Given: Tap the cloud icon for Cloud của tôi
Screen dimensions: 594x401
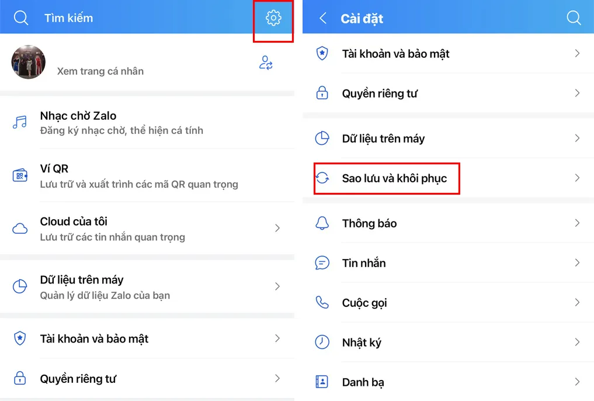Looking at the screenshot, I should point(20,229).
